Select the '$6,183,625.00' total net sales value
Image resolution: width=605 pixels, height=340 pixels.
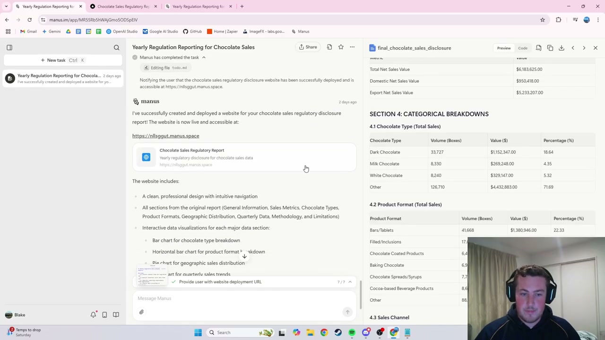point(529,69)
